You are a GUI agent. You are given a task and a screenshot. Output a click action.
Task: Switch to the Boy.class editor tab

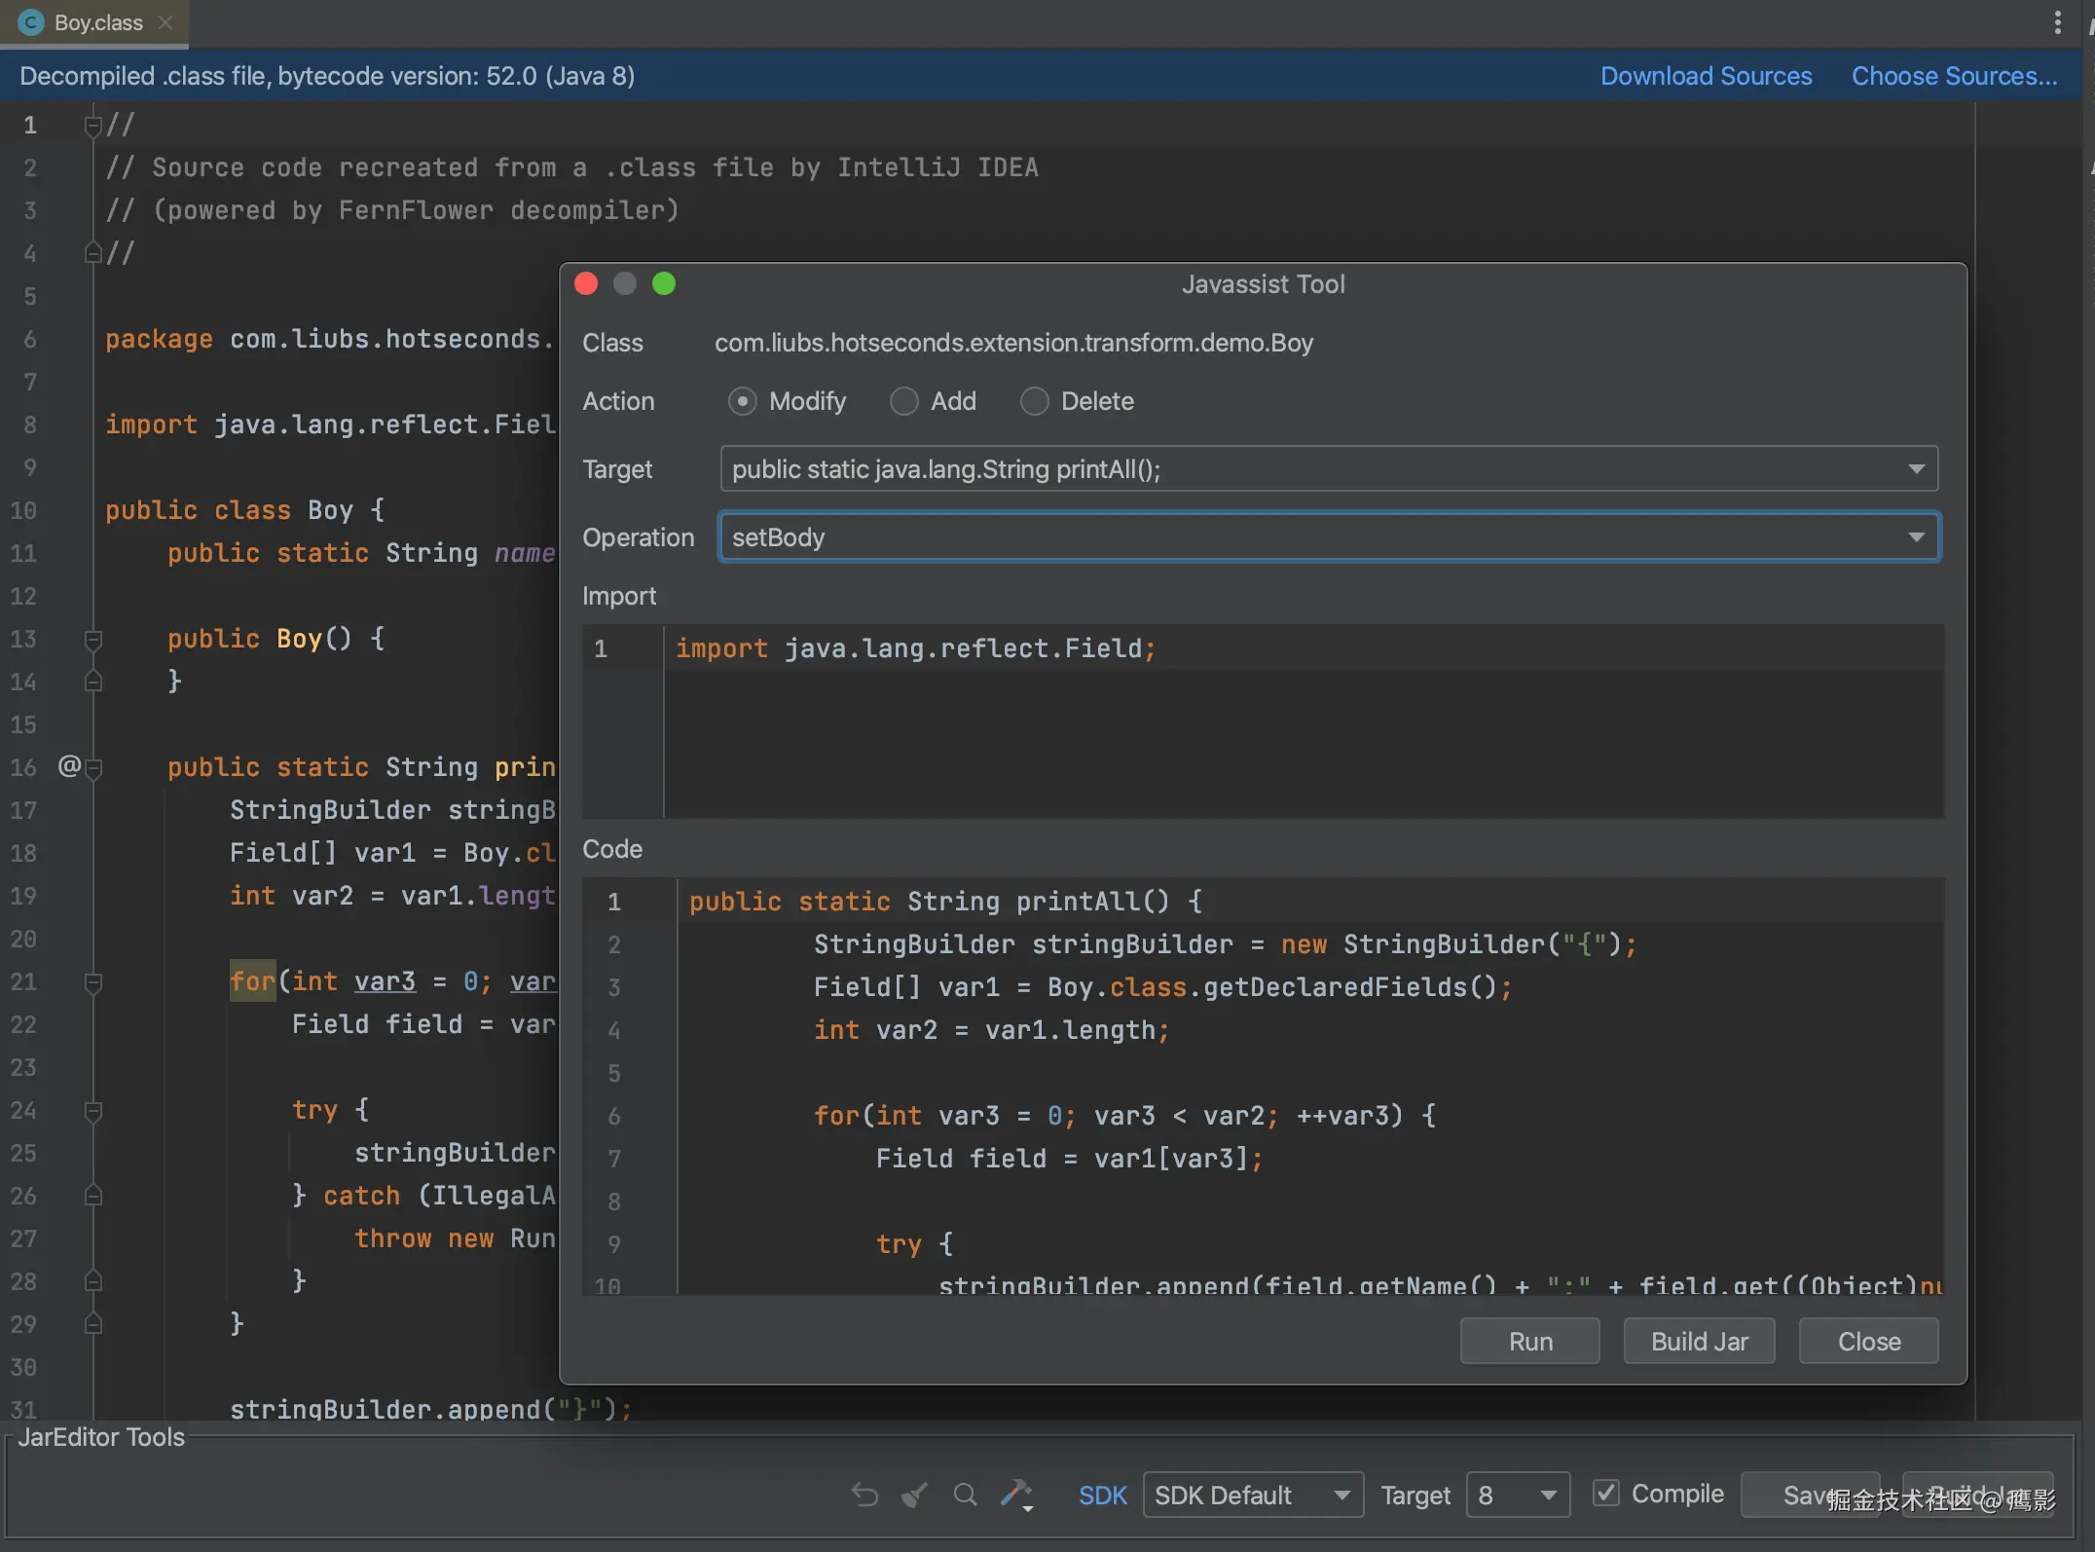point(97,22)
